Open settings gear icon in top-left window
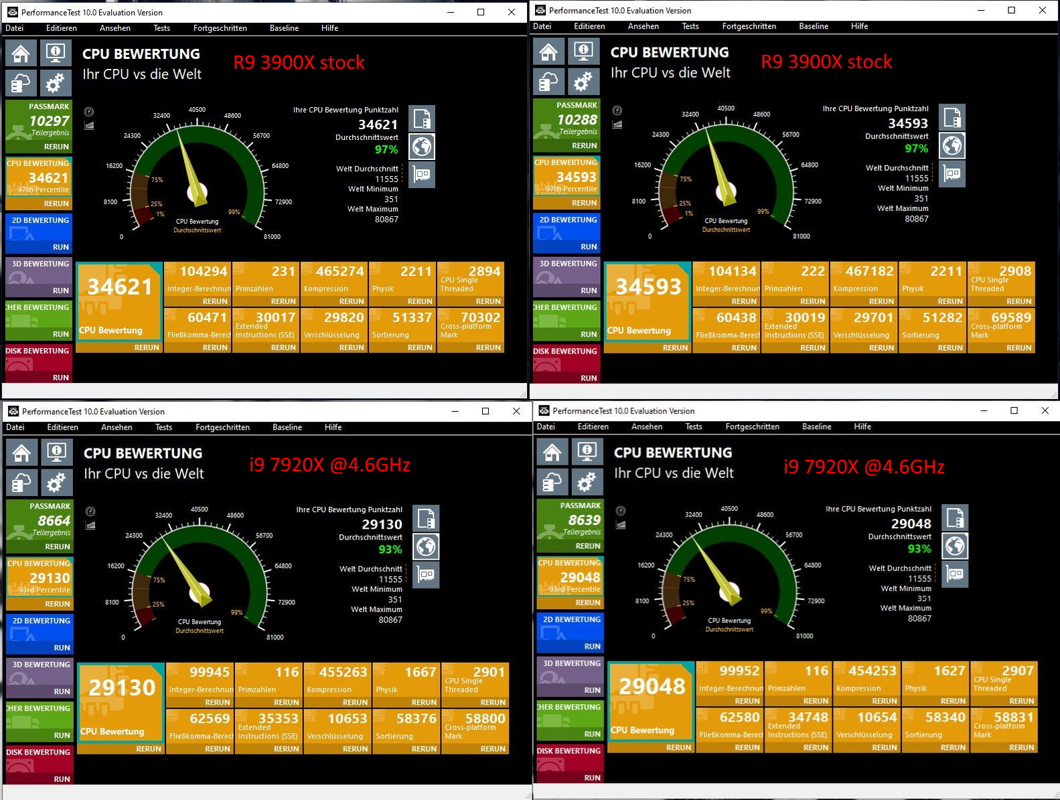Image resolution: width=1060 pixels, height=800 pixels. pos(56,84)
